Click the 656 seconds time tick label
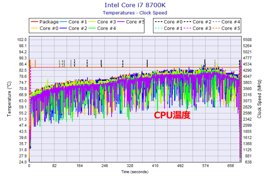The image size is (270, 180). 230,166
